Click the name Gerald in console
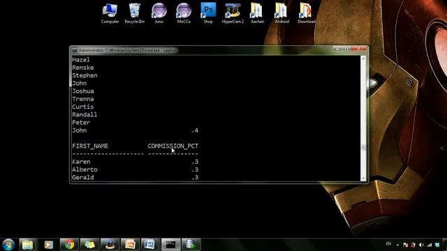Viewport: 447px width, 251px height. pos(83,177)
